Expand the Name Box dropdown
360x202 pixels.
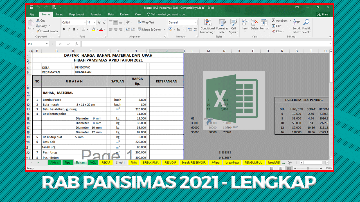(x=47, y=44)
